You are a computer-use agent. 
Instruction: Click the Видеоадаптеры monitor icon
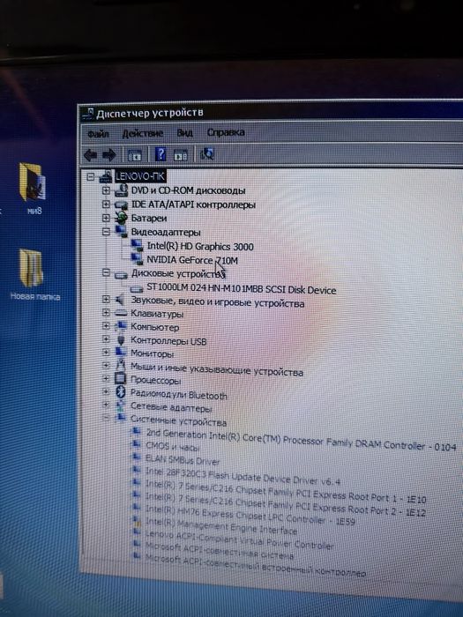coord(121,231)
